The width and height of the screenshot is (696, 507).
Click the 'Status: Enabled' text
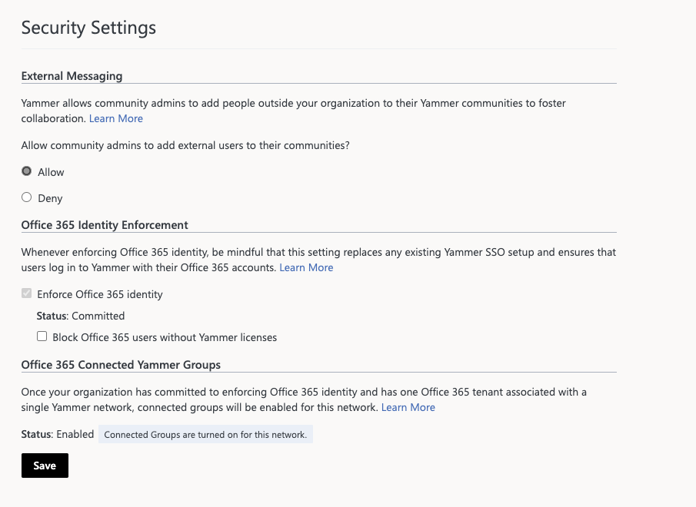click(58, 434)
